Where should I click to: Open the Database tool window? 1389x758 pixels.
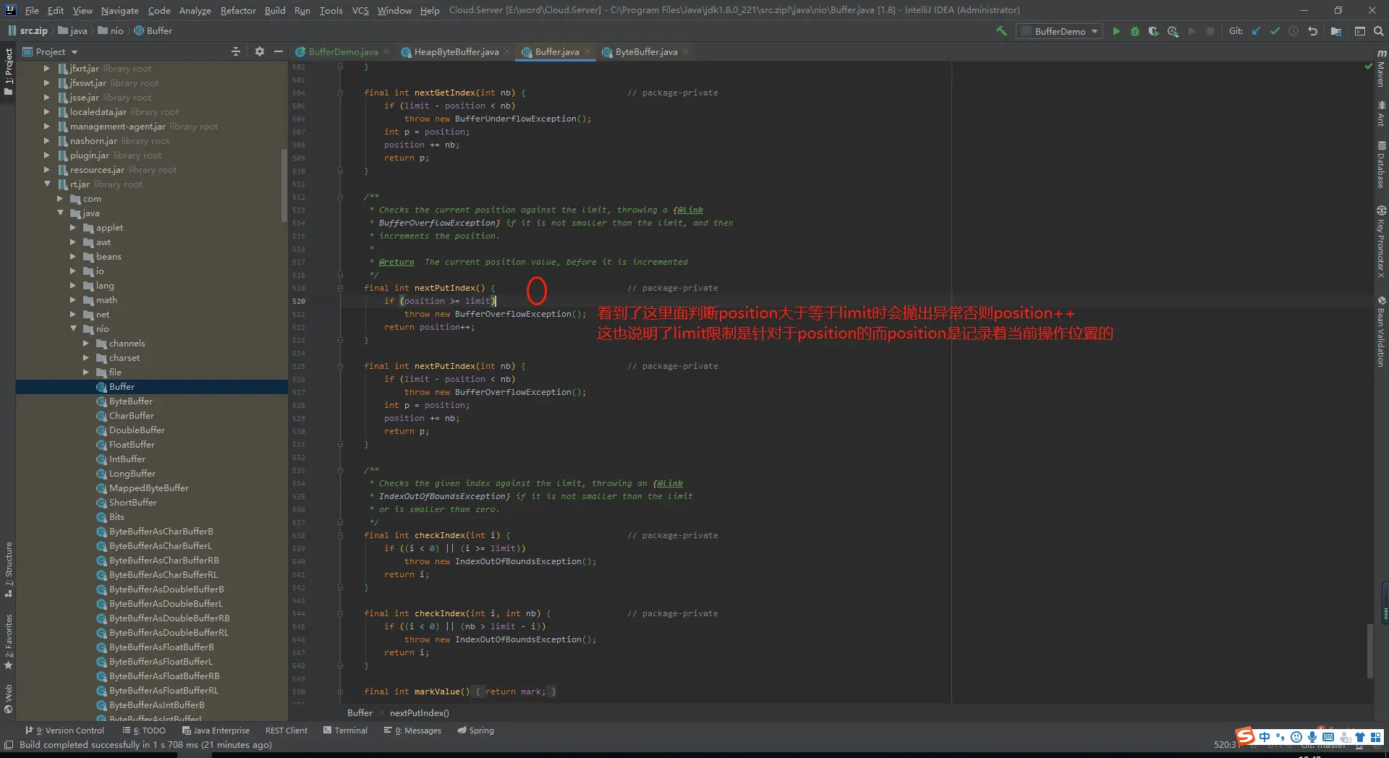[x=1381, y=164]
